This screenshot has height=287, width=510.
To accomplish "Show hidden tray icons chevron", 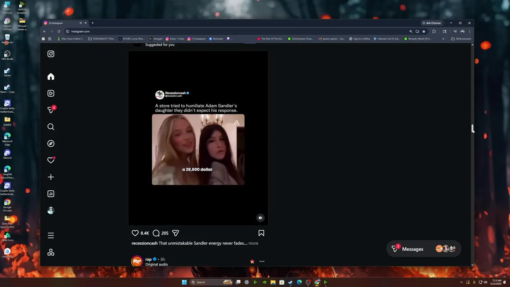I will 462,282.
